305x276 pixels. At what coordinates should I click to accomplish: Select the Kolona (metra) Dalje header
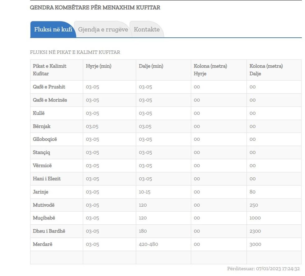[266, 70]
